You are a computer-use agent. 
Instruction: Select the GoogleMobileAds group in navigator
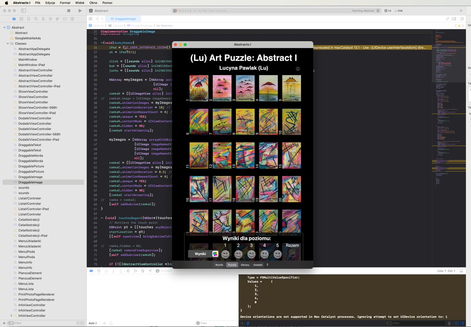point(27,38)
